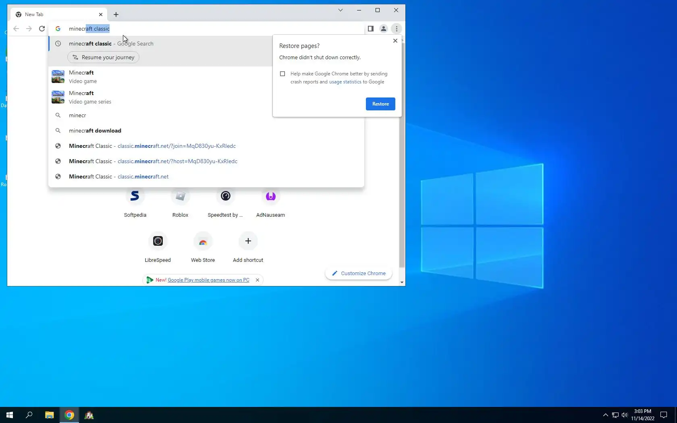
Task: Open the Chrome profile avatar icon
Action: click(384, 29)
